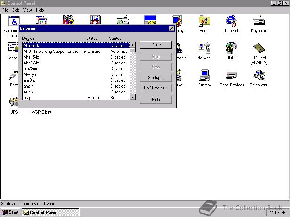Viewport: 290px width, 217px height.
Task: Click Control Panel taskbar button
Action: [x=50, y=212]
